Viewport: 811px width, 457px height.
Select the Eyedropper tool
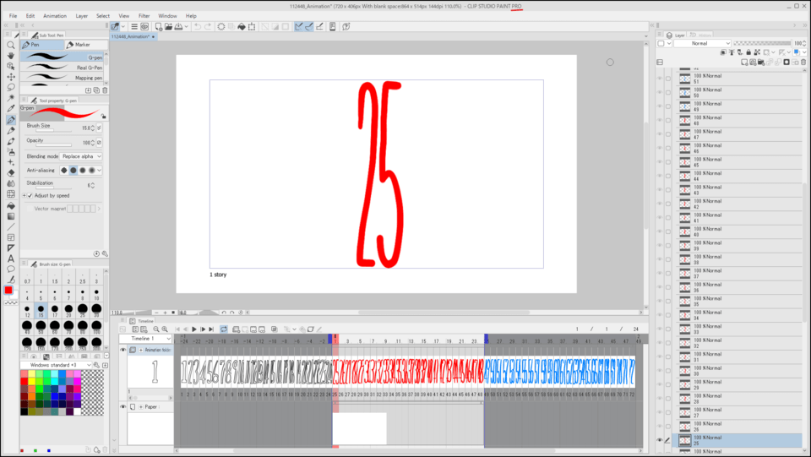pyautogui.click(x=10, y=109)
